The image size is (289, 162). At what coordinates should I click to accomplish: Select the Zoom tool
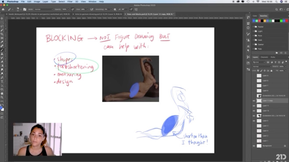click(2, 97)
